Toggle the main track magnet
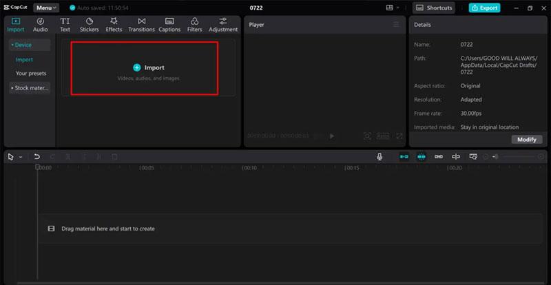Image resolution: width=551 pixels, height=285 pixels. pos(404,157)
